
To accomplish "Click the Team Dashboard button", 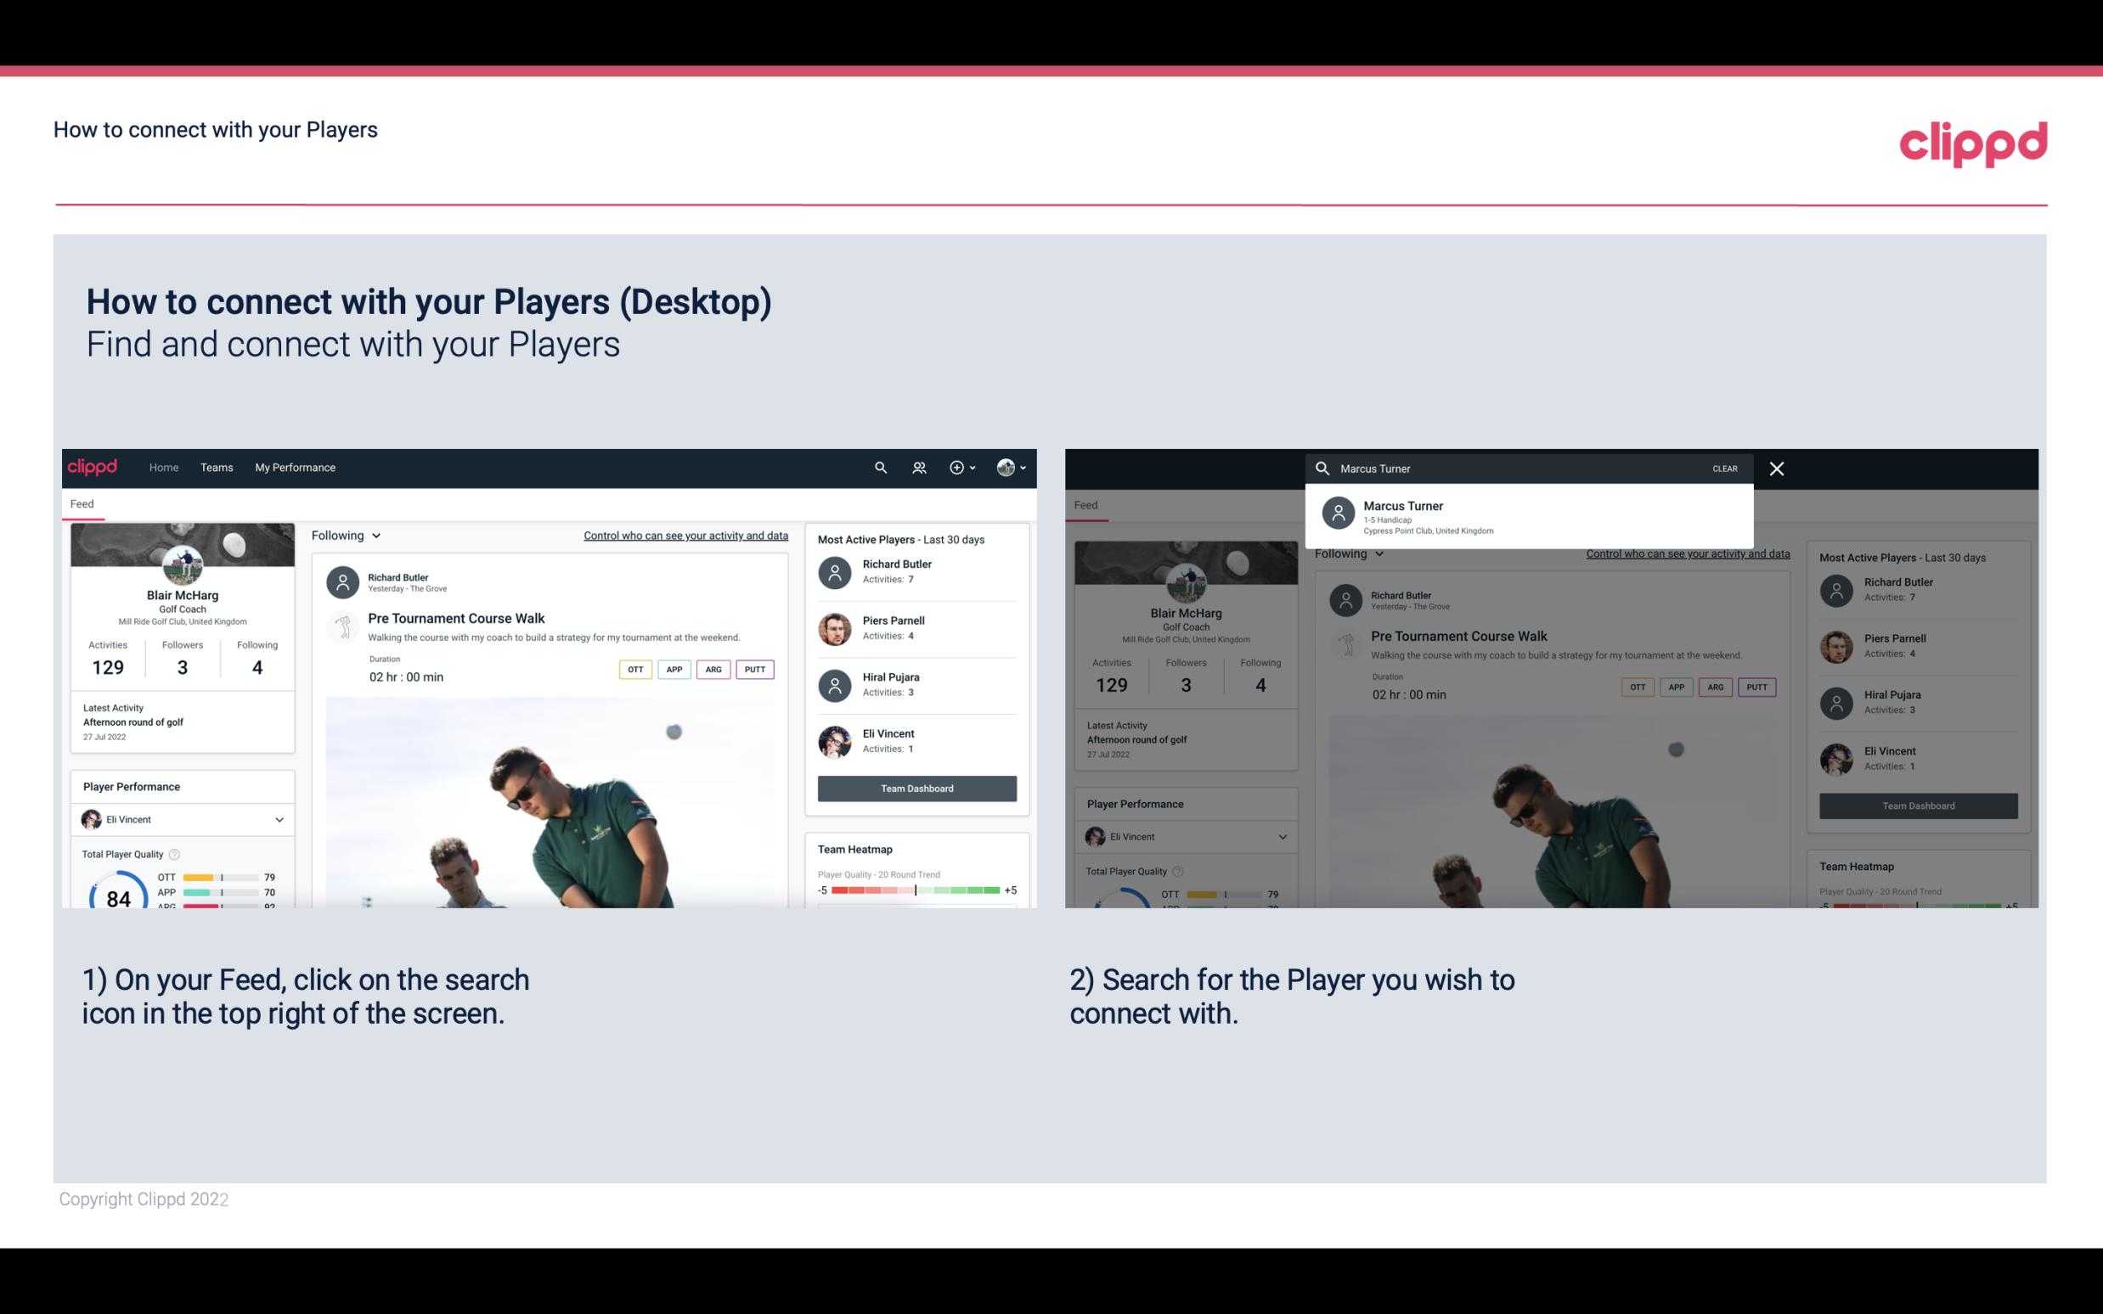I will [x=916, y=787].
